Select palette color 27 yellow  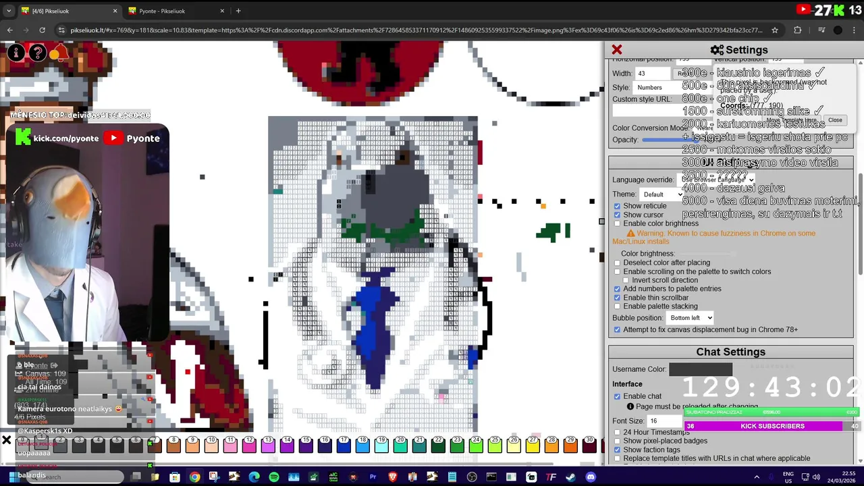(533, 444)
